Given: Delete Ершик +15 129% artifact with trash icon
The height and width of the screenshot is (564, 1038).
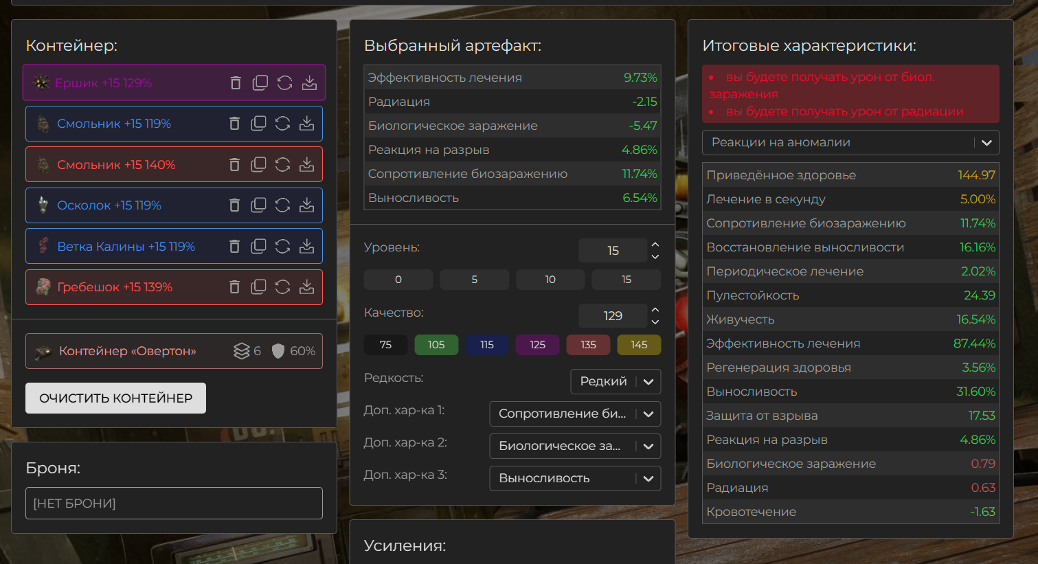Looking at the screenshot, I should coord(236,83).
